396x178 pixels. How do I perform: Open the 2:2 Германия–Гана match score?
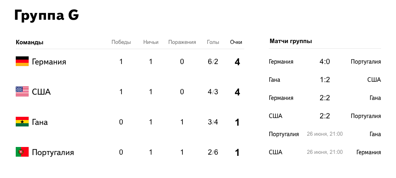[x=325, y=98]
